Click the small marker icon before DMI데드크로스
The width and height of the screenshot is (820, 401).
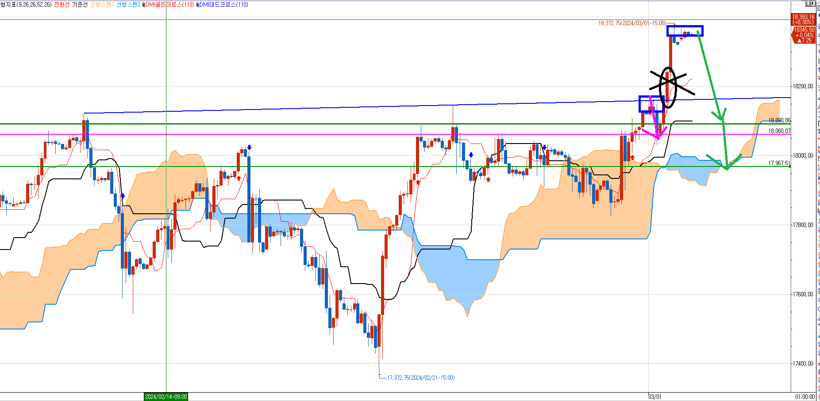coord(197,4)
